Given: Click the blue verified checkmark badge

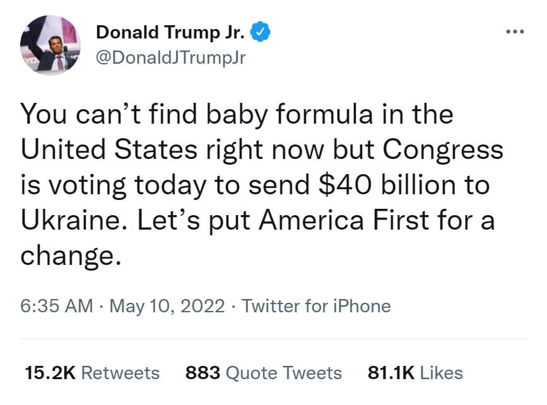Looking at the screenshot, I should click(x=261, y=32).
